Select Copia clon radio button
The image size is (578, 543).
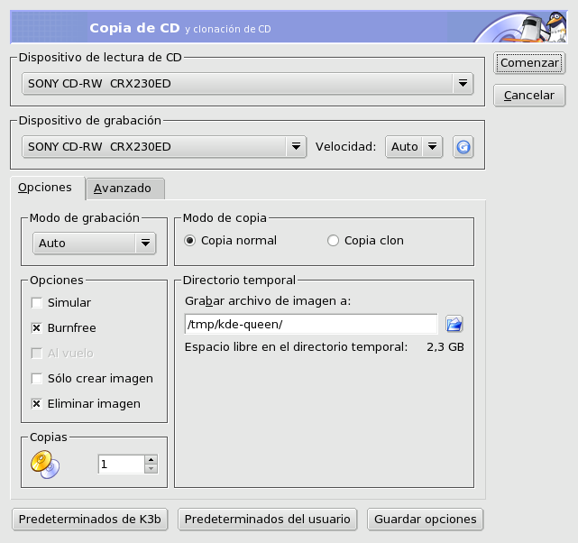pos(333,241)
